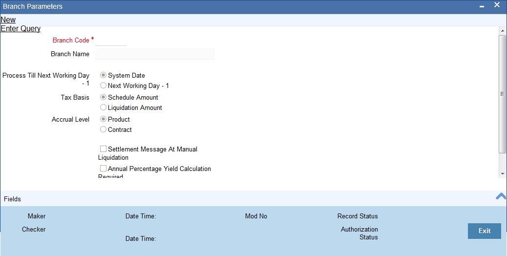This screenshot has width=507, height=256.
Task: Collapse the Fields panel chevron
Action: 501,196
